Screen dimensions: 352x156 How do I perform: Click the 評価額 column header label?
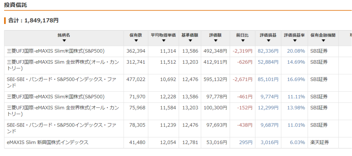tap(216, 35)
